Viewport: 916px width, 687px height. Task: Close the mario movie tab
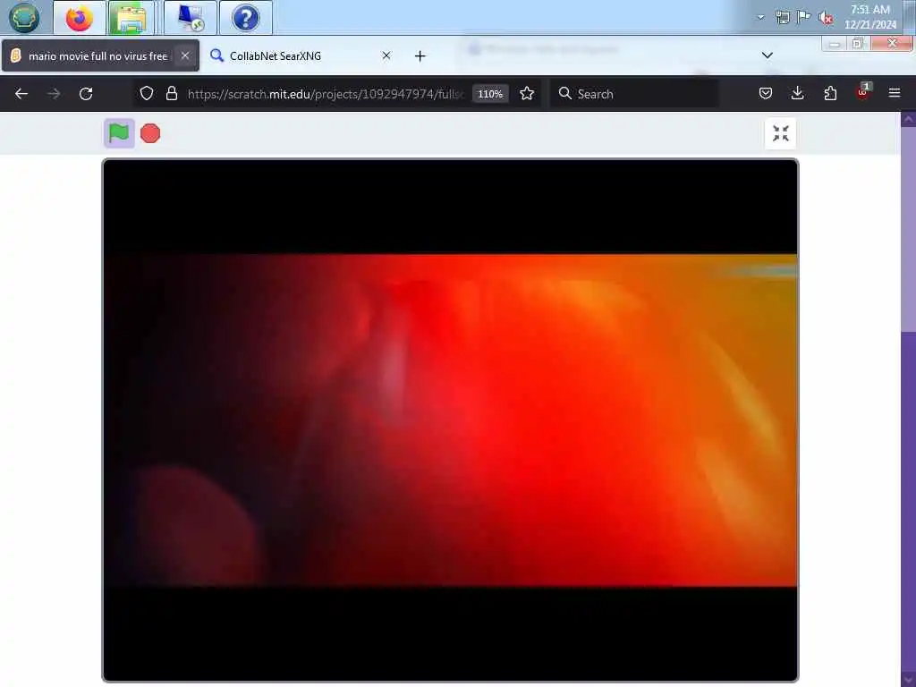pyautogui.click(x=184, y=55)
